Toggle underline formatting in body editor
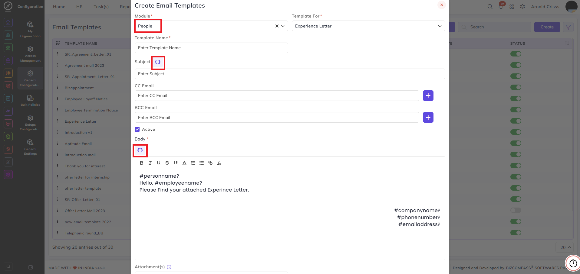Screen dimensions: 580x274 pos(158,163)
